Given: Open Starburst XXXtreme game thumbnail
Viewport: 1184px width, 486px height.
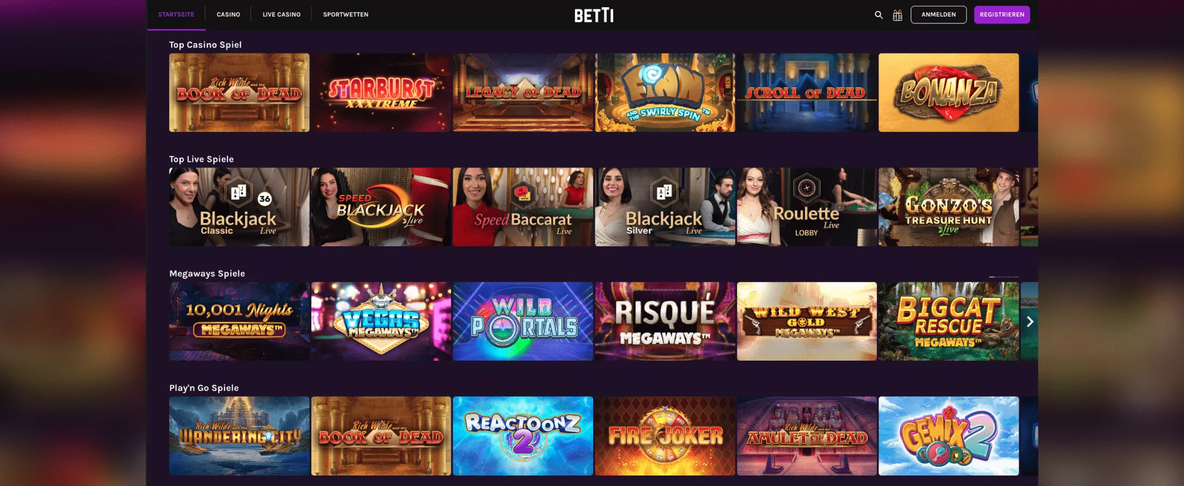Looking at the screenshot, I should 381,92.
